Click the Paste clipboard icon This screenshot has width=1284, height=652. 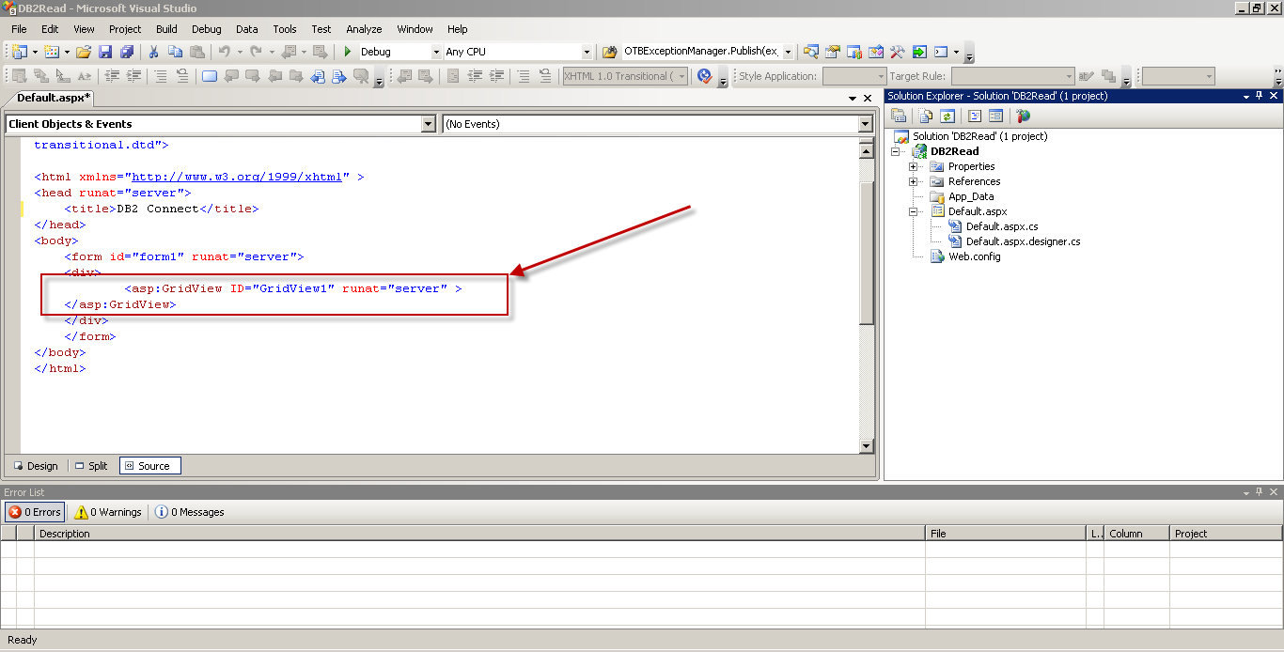click(x=196, y=52)
